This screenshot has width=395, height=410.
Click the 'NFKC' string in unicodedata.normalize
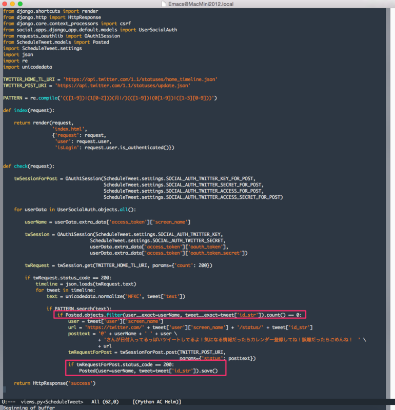(x=133, y=297)
